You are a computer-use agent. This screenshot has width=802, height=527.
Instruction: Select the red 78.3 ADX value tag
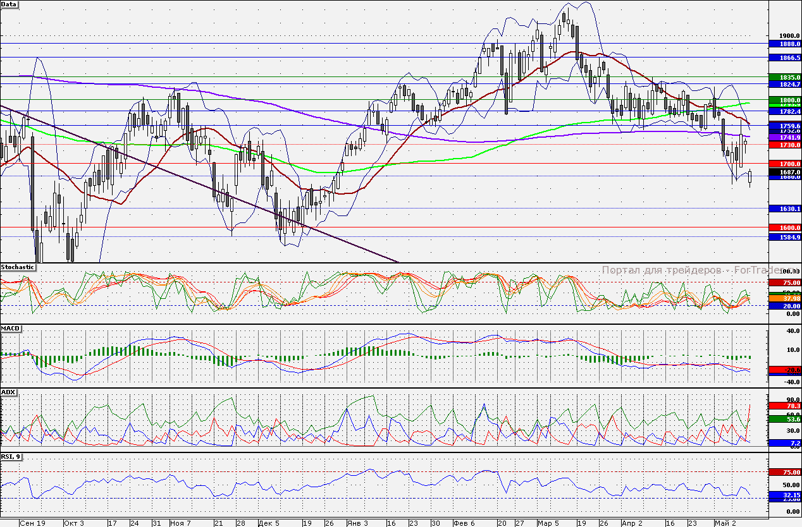(x=785, y=406)
